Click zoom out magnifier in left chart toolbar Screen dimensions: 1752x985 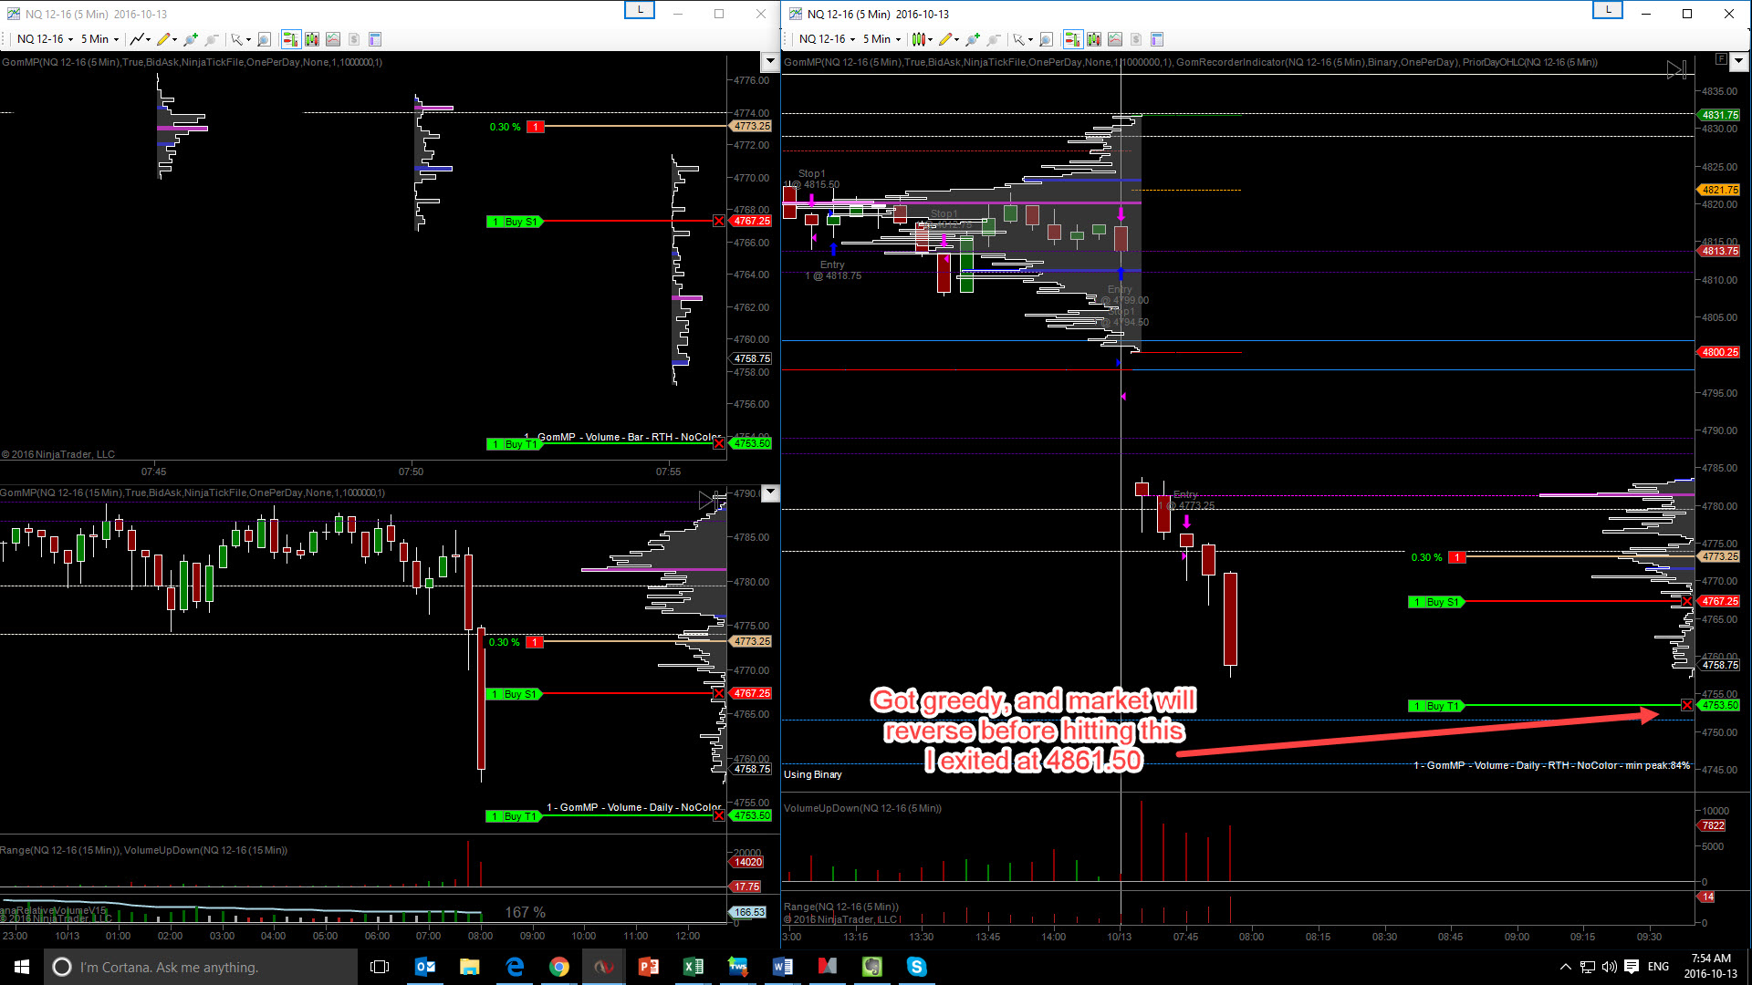tap(212, 39)
